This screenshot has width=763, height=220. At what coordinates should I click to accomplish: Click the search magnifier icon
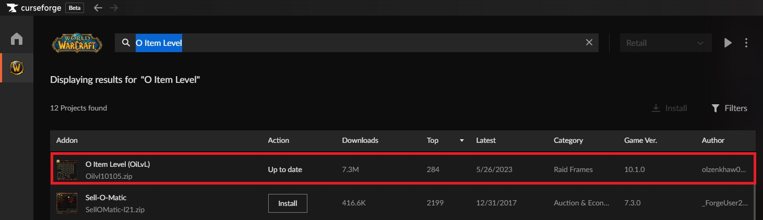[x=126, y=43]
